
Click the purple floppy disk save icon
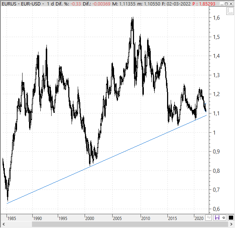(x=217, y=218)
